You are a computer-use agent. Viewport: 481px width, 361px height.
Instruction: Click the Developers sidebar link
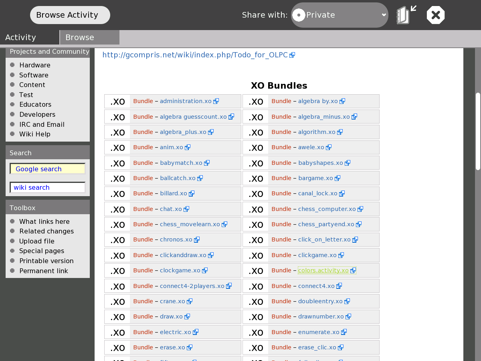click(x=37, y=114)
